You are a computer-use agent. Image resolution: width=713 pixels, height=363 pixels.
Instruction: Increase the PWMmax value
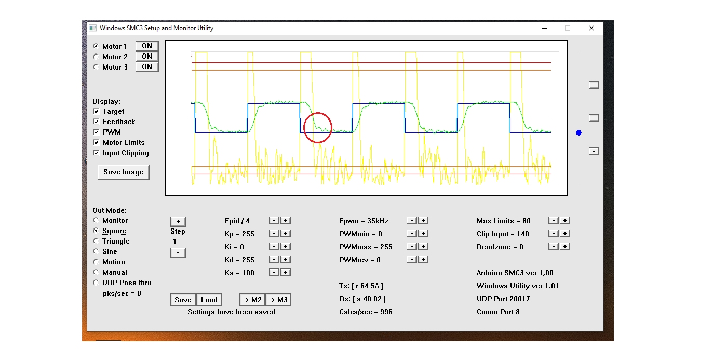tap(423, 247)
